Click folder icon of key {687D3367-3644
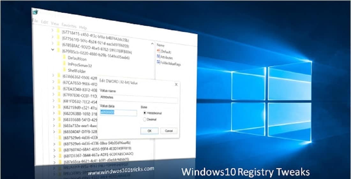The image size is (351, 179). [60, 156]
